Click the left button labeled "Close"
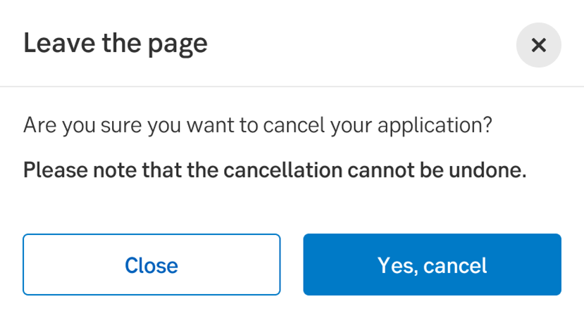This screenshot has width=584, height=318. pyautogui.click(x=151, y=265)
